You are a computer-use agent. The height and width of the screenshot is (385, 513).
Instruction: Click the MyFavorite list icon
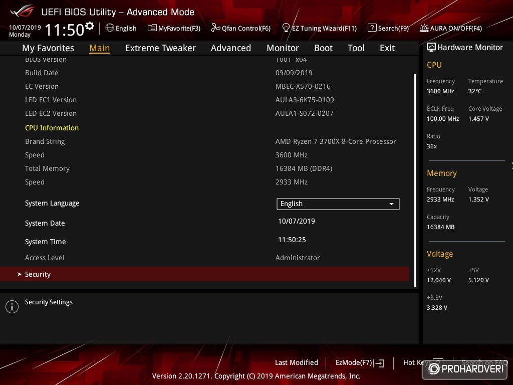click(152, 28)
